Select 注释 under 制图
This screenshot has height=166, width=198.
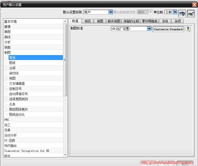[36, 68]
